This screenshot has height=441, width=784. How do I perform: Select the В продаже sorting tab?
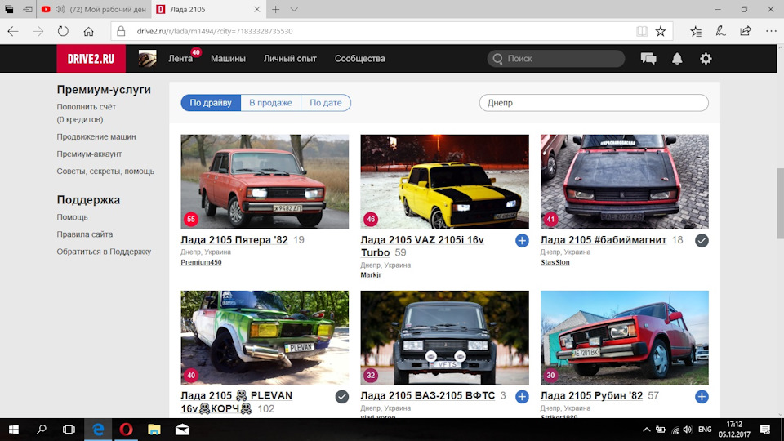270,103
